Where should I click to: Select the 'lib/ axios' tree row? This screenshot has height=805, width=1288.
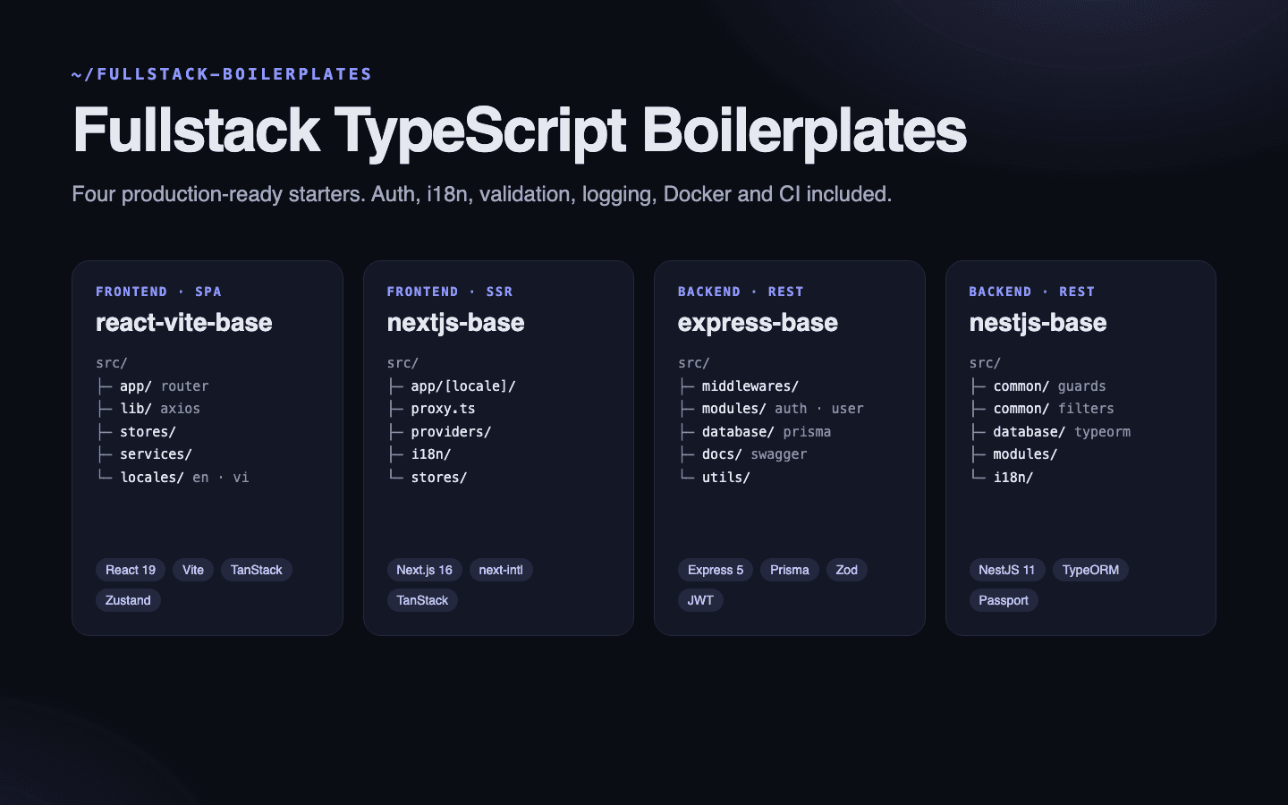coord(148,409)
